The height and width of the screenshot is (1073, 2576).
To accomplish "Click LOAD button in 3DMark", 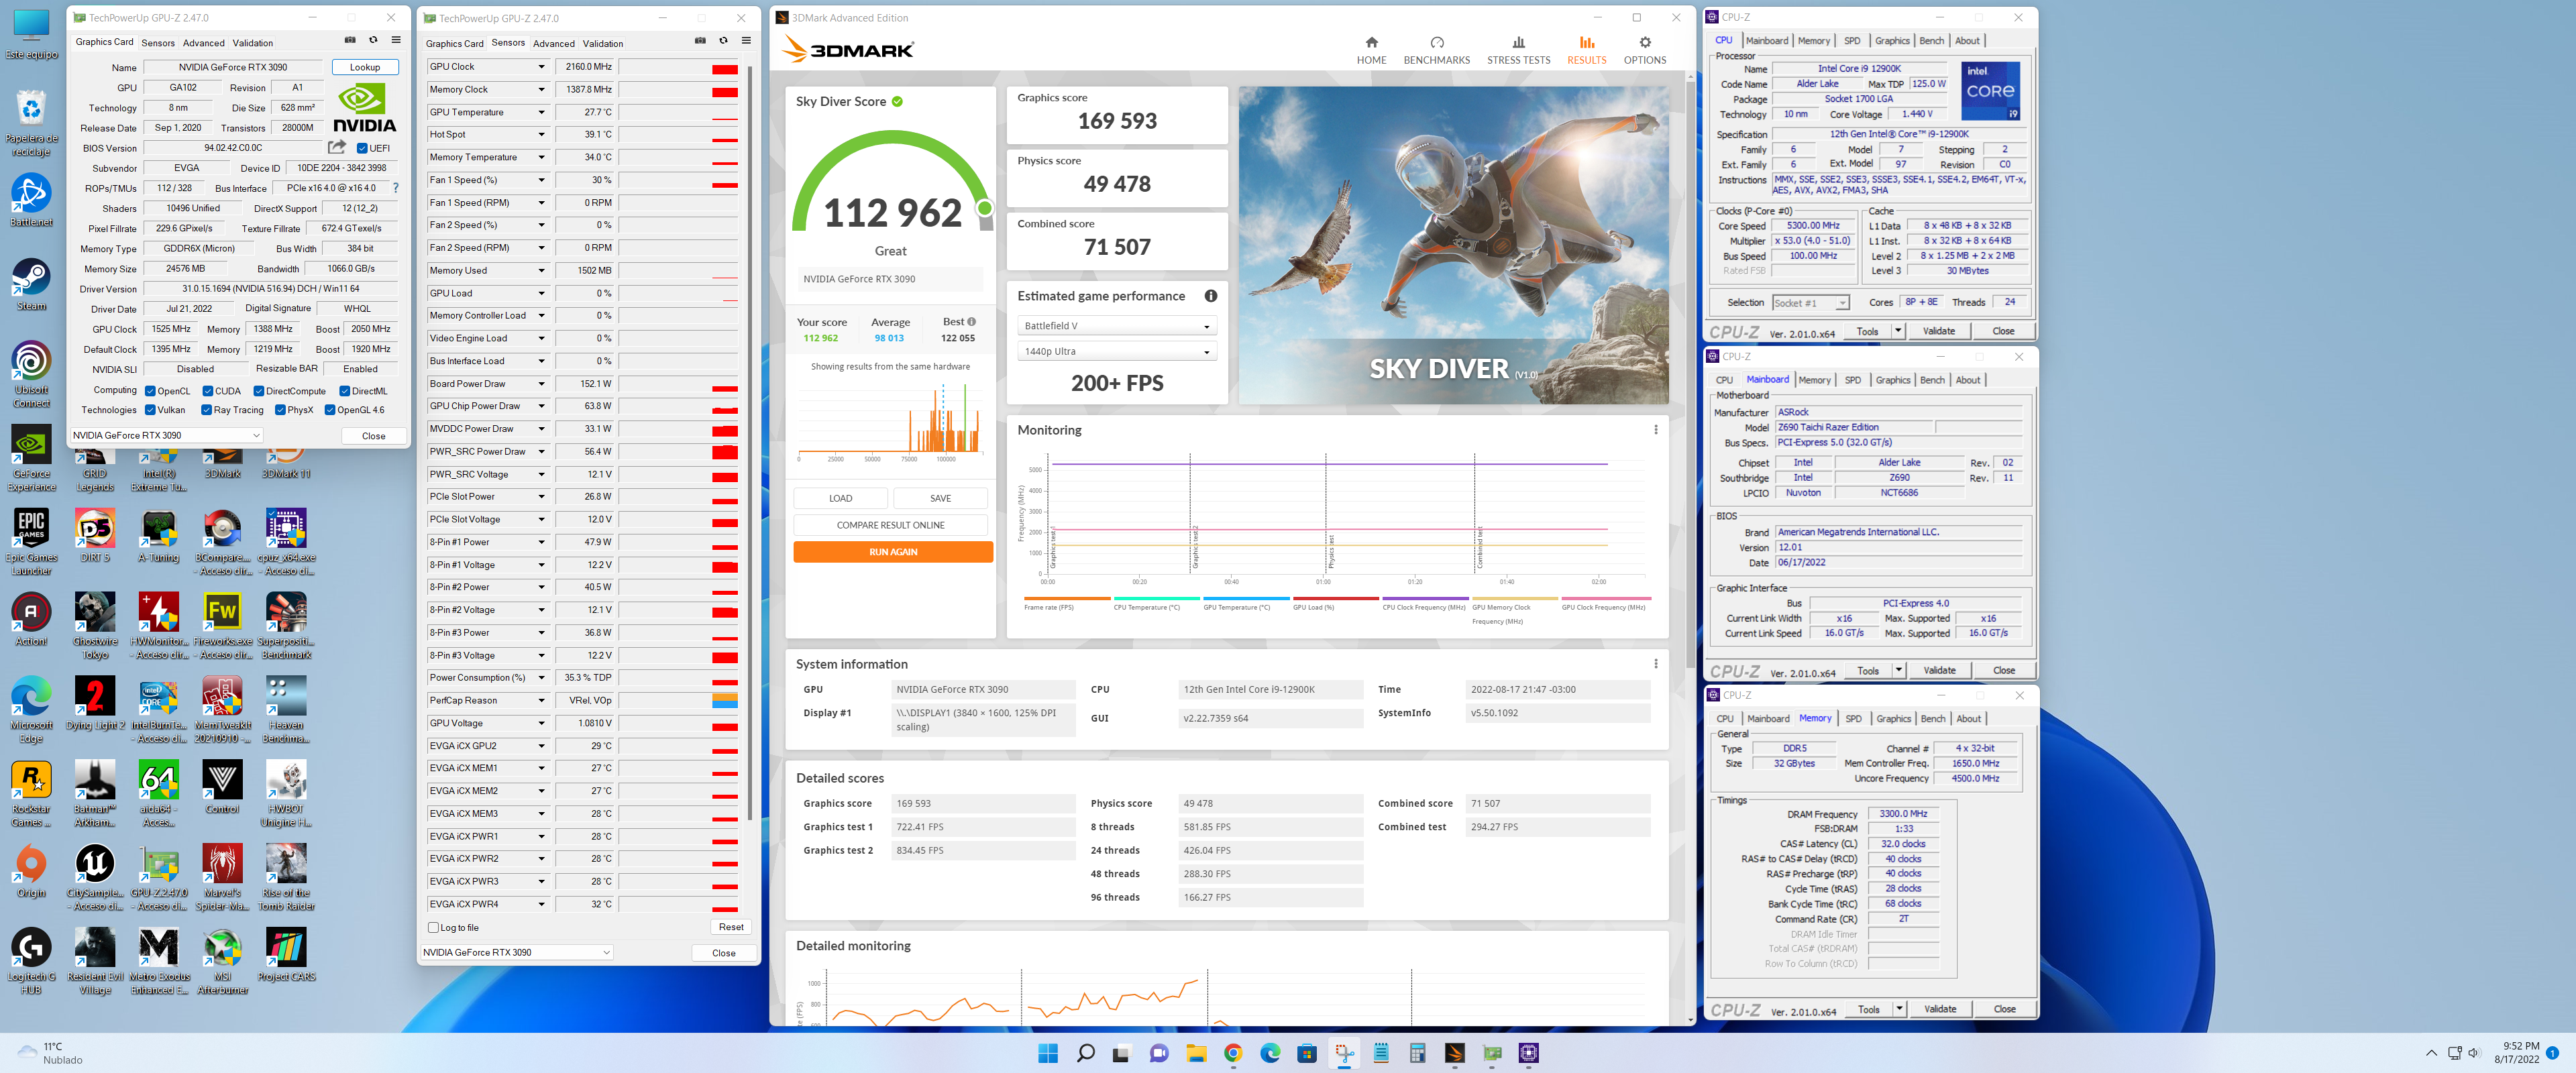I will tap(840, 498).
